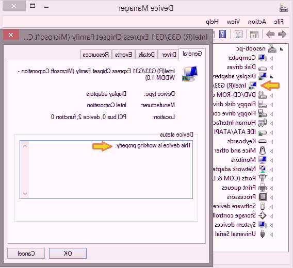Click the Help book toolbar icon
This screenshot has height=268, width=293.
coord(222,34)
